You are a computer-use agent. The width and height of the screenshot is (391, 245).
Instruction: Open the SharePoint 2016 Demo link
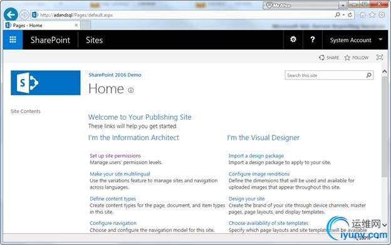115,75
